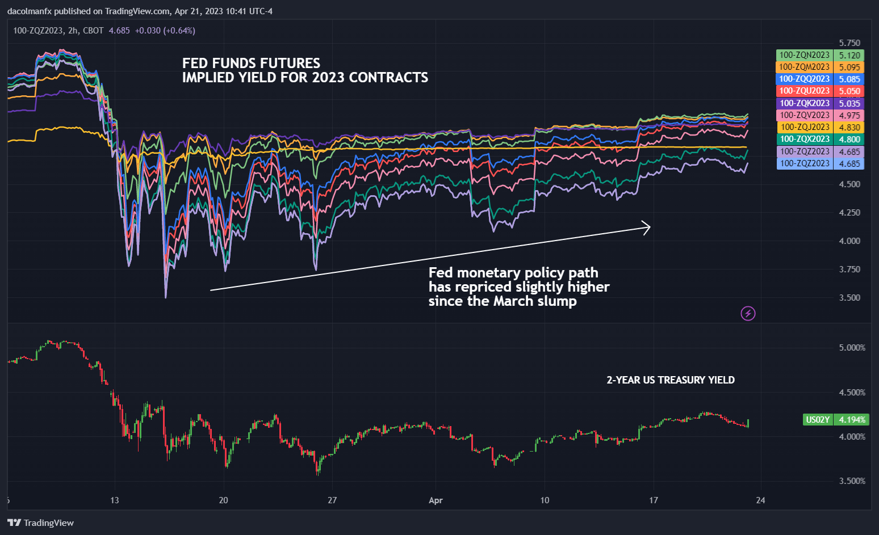Click the FED FUNDS FUTURES chart title
The width and height of the screenshot is (879, 535).
click(305, 70)
